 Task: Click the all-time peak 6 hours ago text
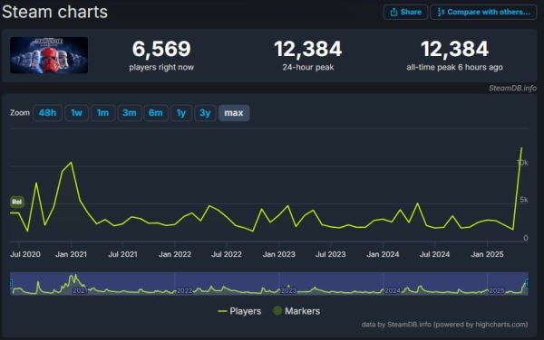click(x=454, y=67)
